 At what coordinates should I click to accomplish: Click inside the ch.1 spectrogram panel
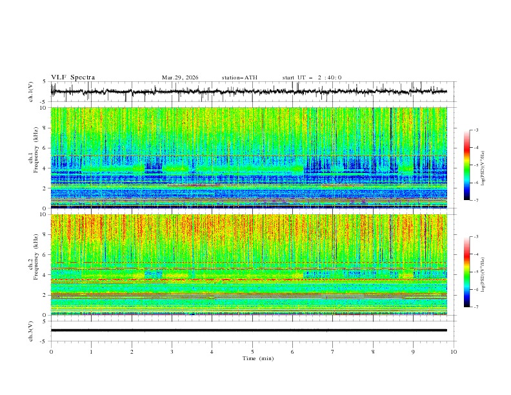click(x=249, y=157)
